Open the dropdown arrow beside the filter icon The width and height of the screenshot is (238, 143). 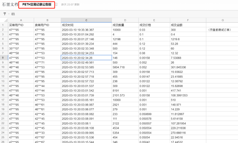click(x=9, y=14)
